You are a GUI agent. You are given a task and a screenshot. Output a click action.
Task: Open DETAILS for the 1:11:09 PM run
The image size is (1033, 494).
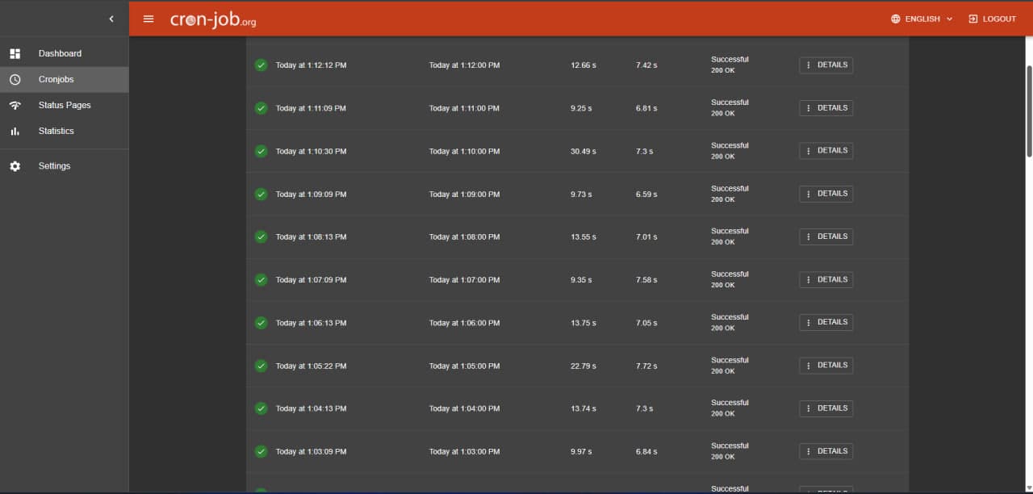click(826, 107)
